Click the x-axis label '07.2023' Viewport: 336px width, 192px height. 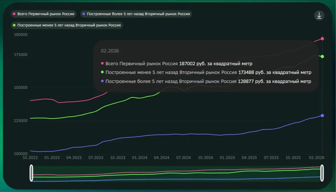[96, 158]
